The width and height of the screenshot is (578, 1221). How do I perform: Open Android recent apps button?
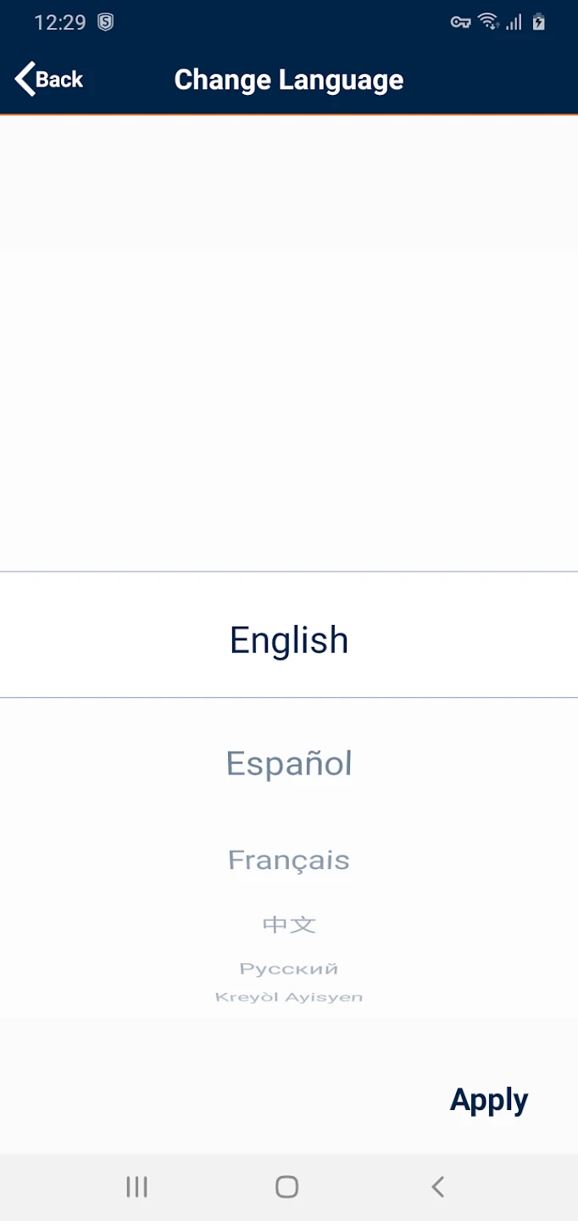tap(136, 1186)
